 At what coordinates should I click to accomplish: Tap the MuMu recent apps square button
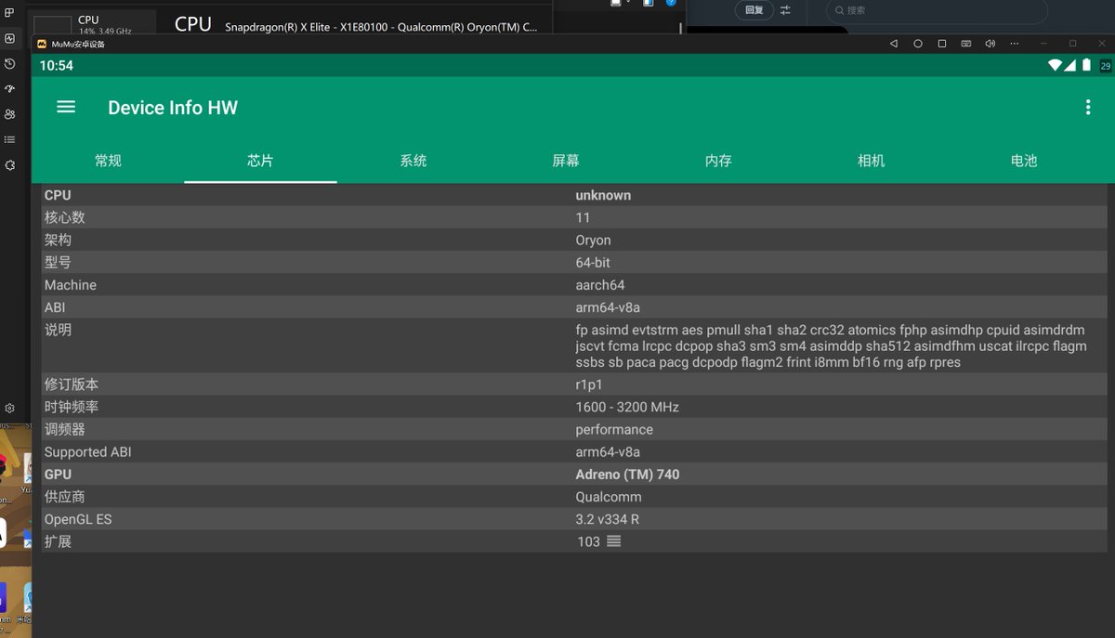click(942, 44)
